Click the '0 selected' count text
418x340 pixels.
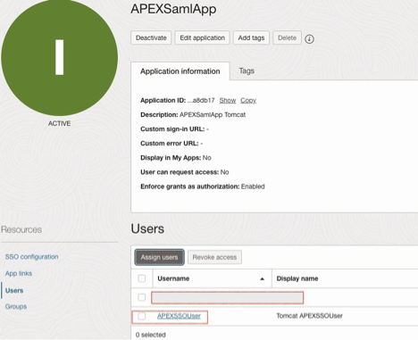click(x=150, y=335)
